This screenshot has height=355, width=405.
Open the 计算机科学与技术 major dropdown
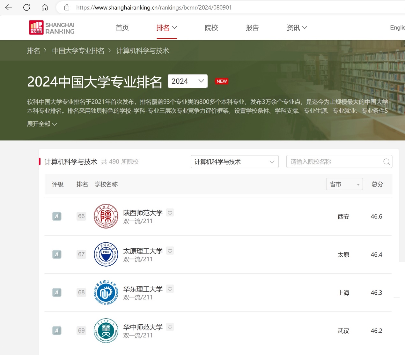(234, 162)
